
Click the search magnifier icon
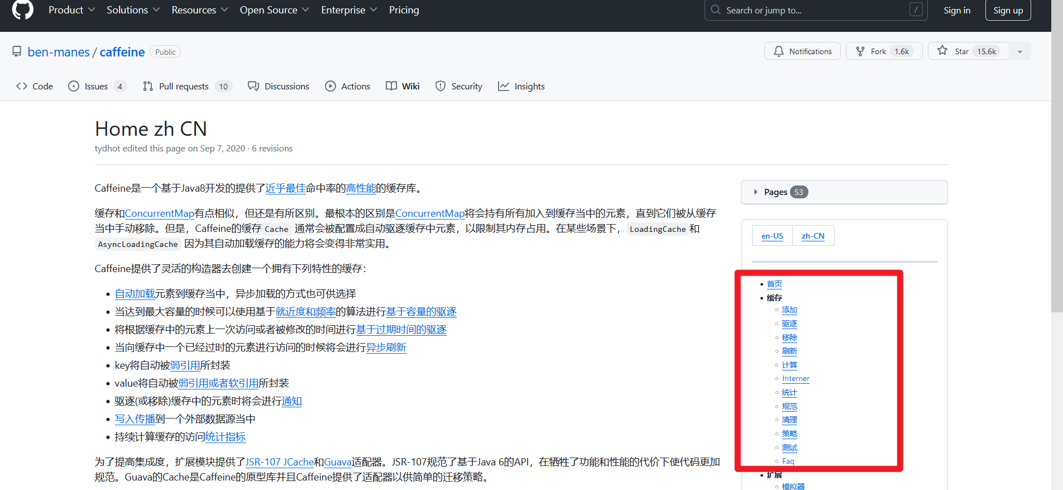pos(715,10)
